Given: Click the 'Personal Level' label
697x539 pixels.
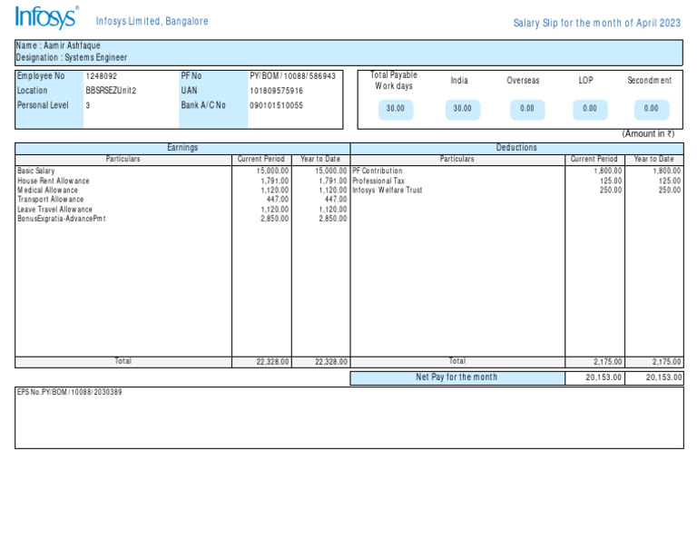Looking at the screenshot, I should coord(43,105).
